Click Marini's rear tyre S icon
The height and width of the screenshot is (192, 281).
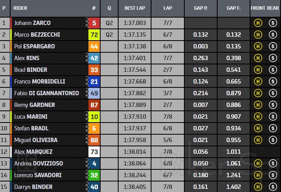coord(273,117)
